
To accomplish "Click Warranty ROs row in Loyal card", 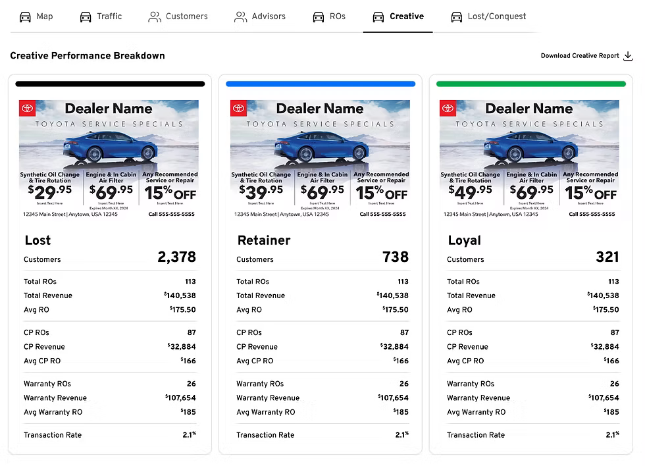I will [x=533, y=384].
